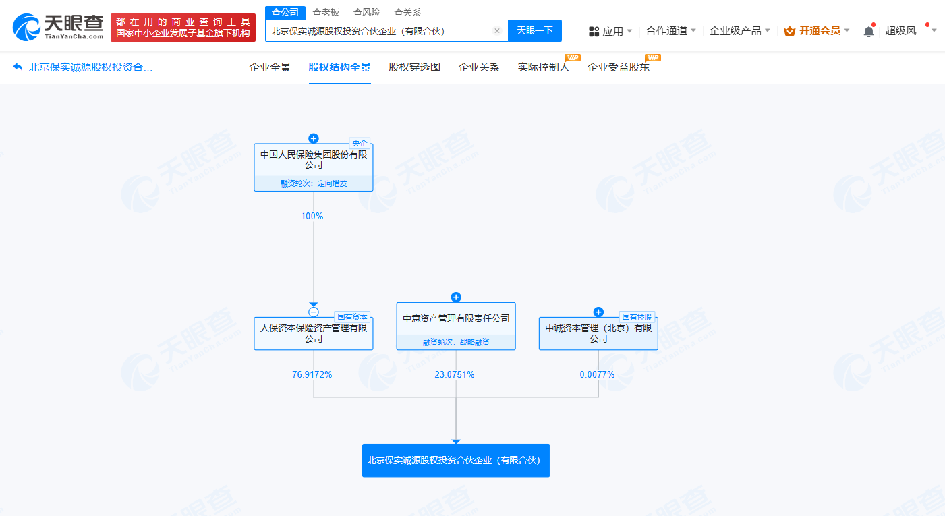Select the 查关系 search tab
Screen dimensions: 945x516
(407, 13)
